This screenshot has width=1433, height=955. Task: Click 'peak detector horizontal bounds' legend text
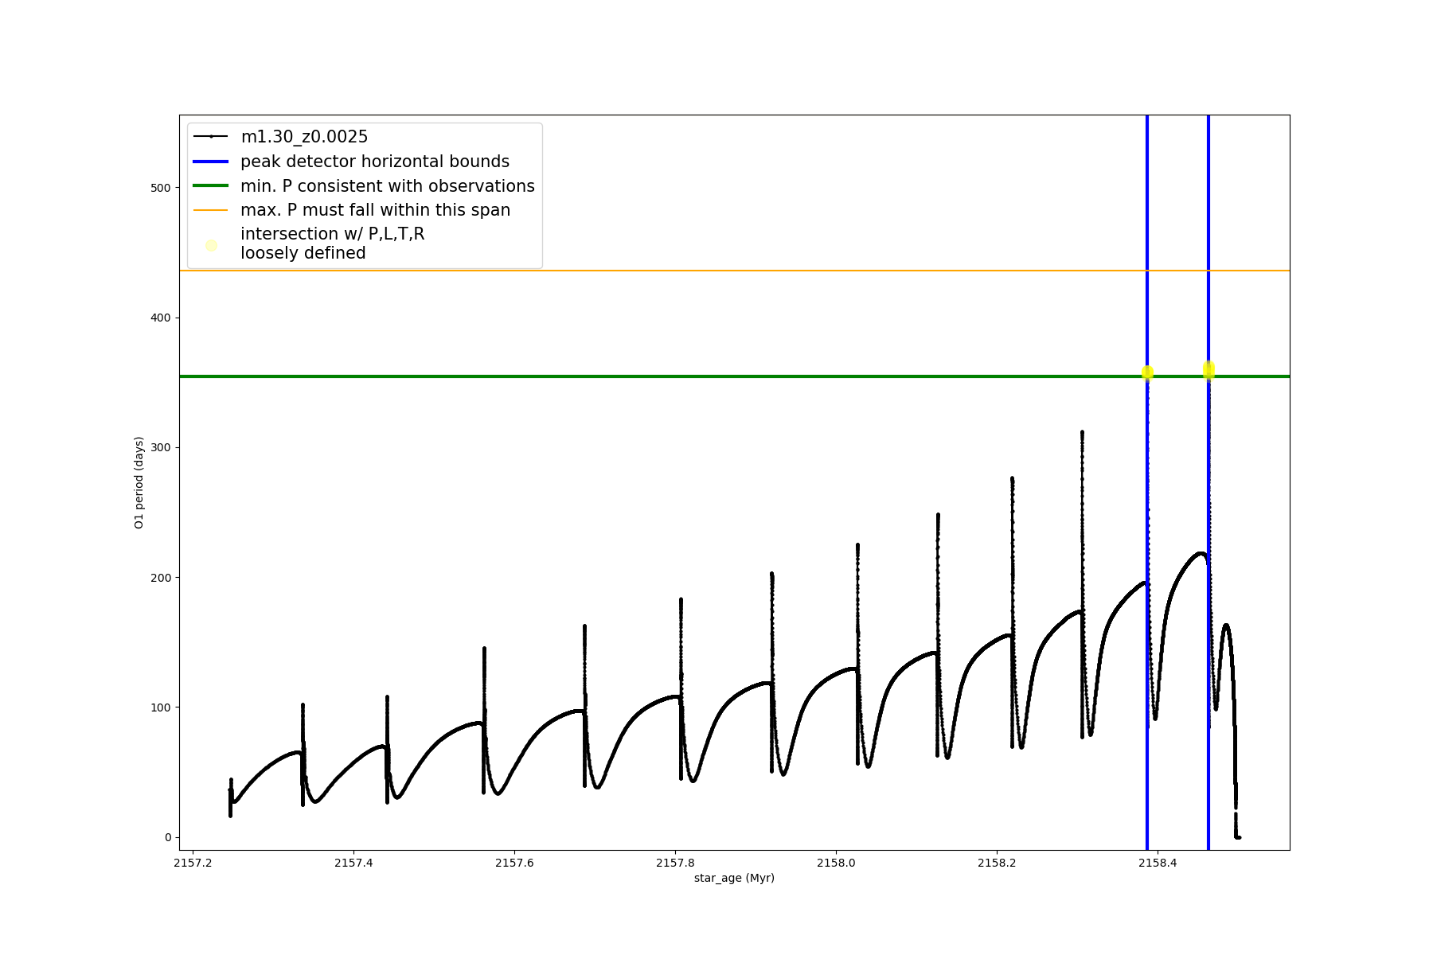tap(374, 162)
